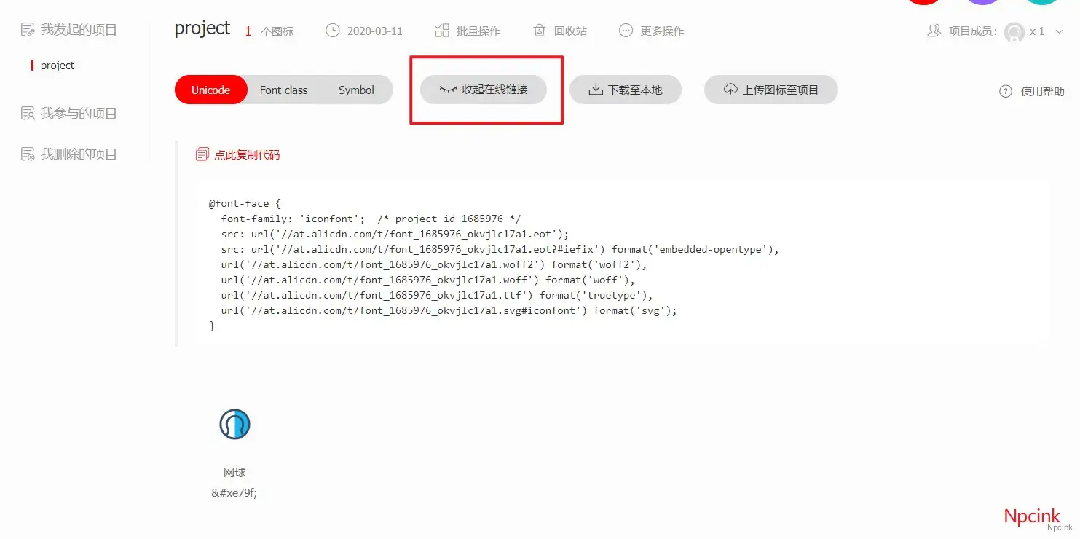Upload icons via 上传图标至项目 button

(x=771, y=90)
